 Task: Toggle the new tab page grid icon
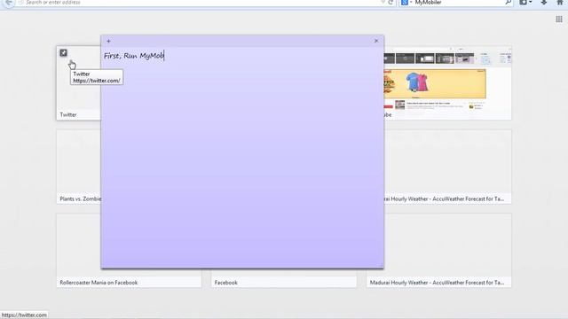point(559,19)
